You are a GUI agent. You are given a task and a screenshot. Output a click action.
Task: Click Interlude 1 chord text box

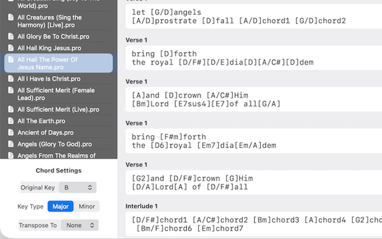[254, 224]
